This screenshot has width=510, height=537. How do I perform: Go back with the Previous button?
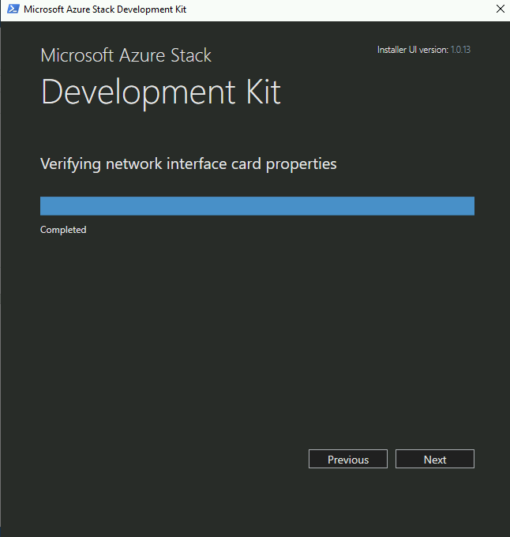[x=348, y=459]
